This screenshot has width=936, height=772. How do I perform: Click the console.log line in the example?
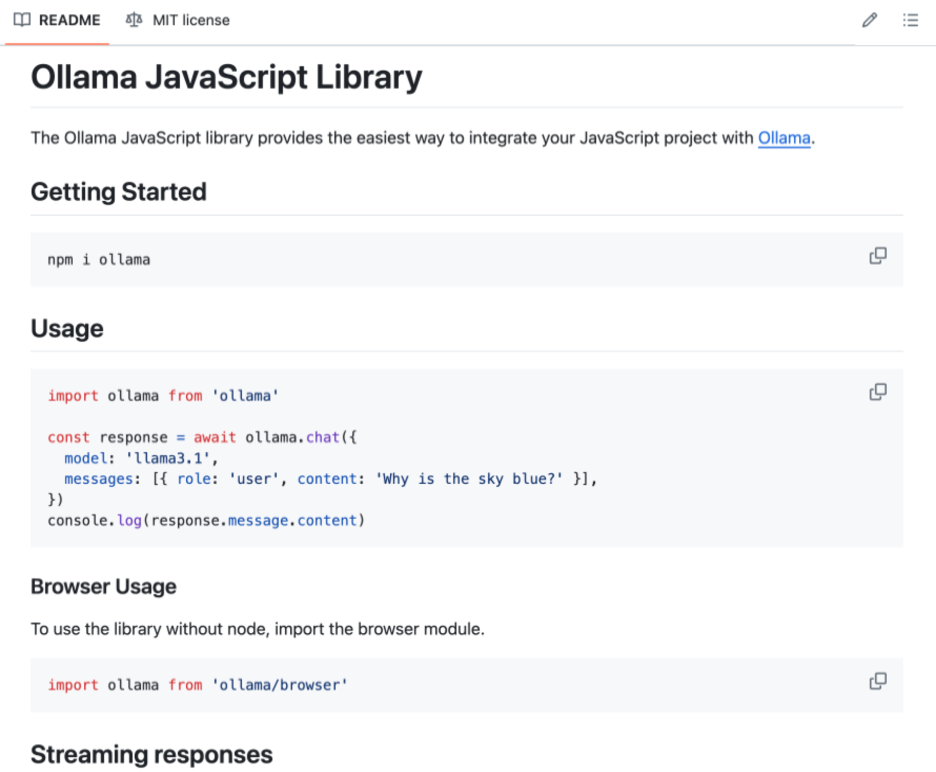pyautogui.click(x=206, y=520)
